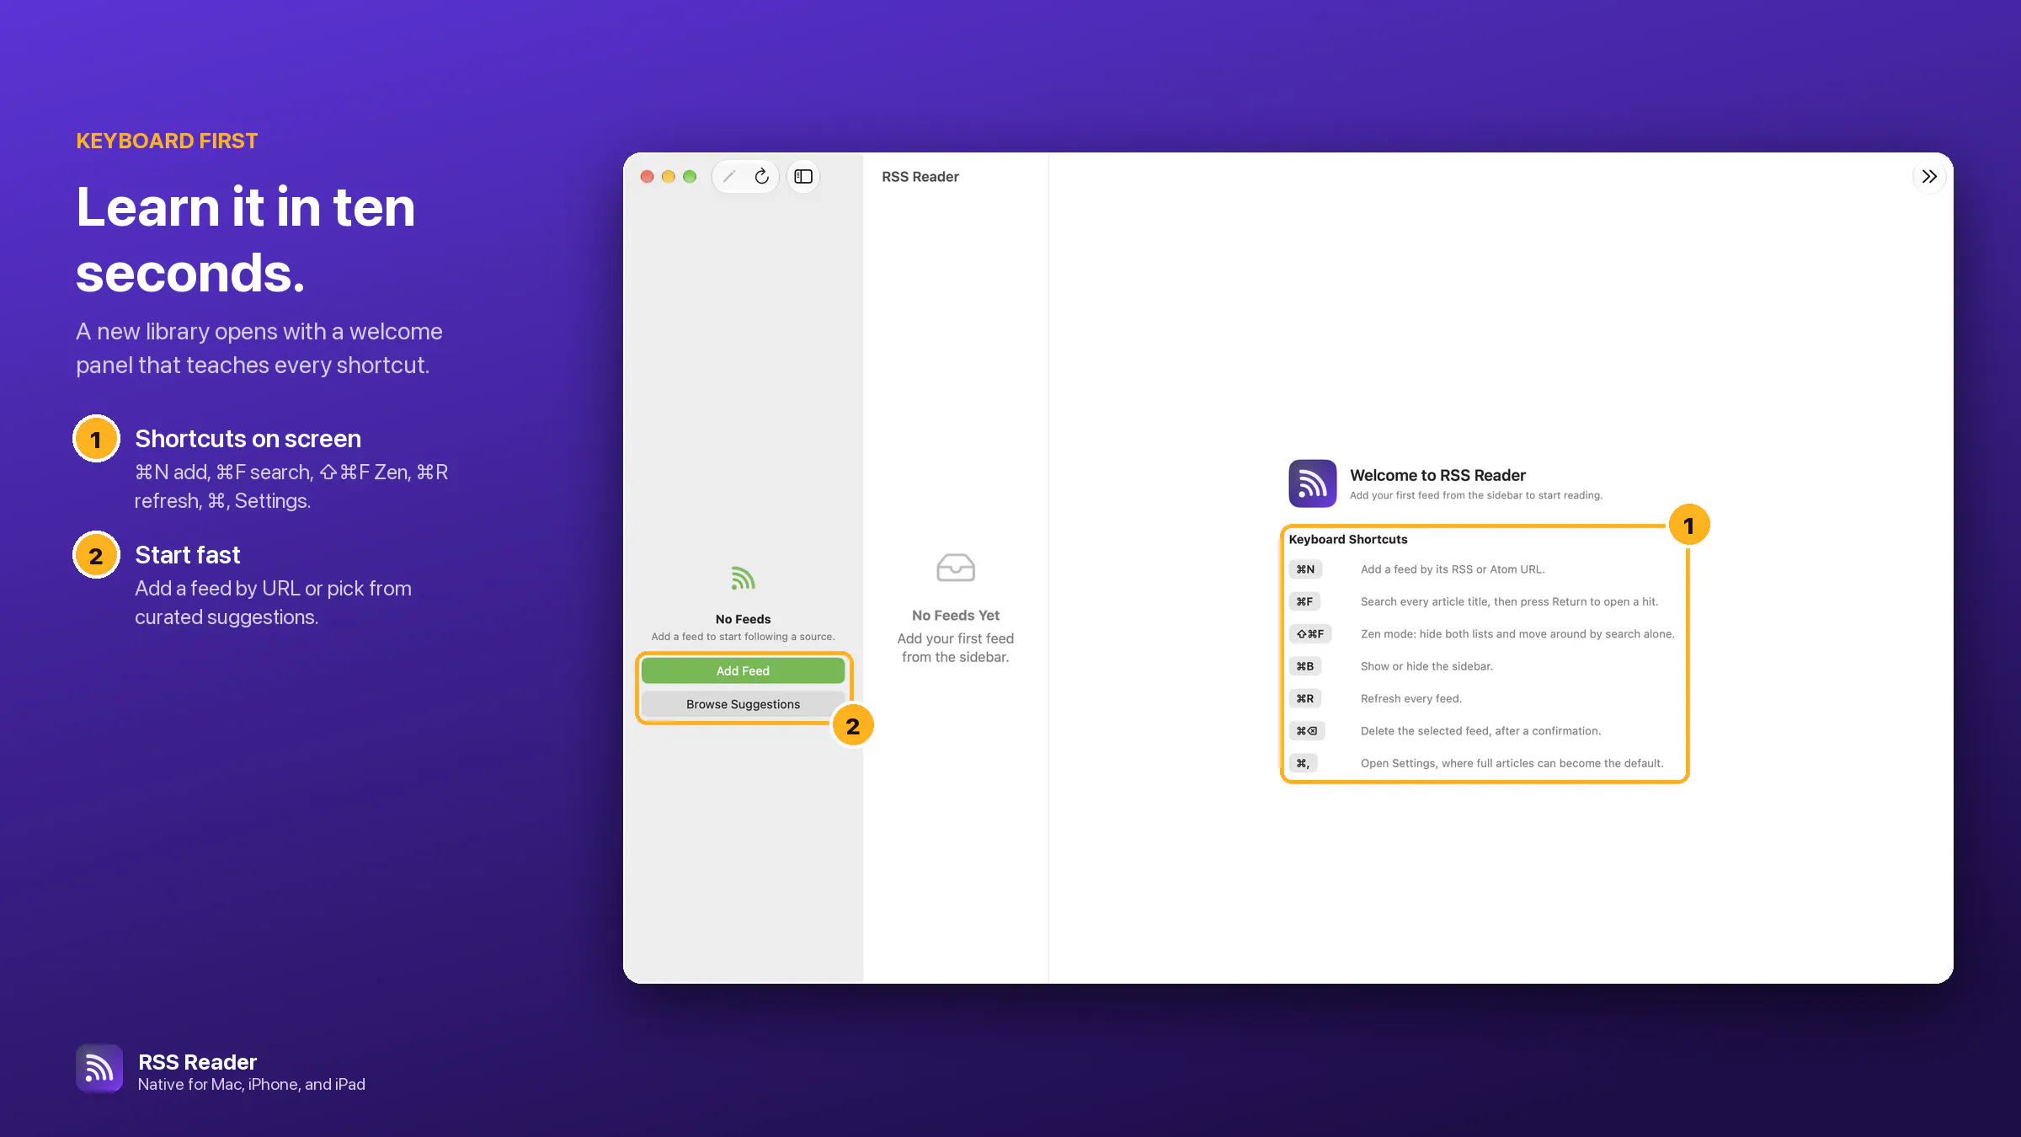
Task: Click 'Open Settings, where full articles' text
Action: [x=1512, y=763]
